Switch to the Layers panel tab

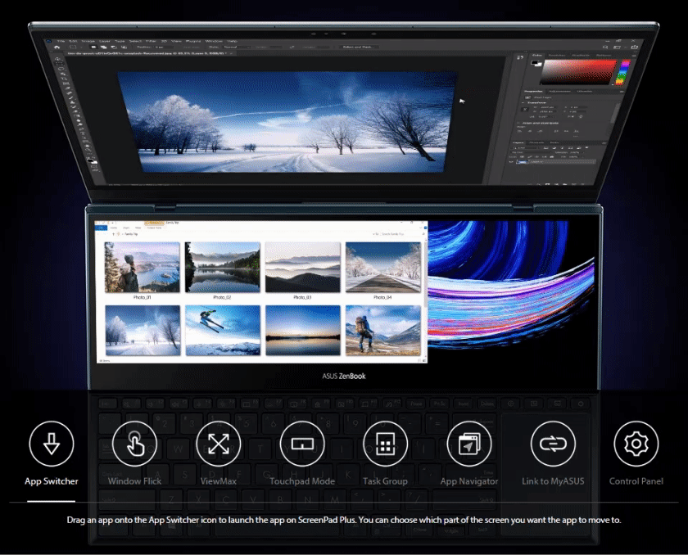[518, 143]
